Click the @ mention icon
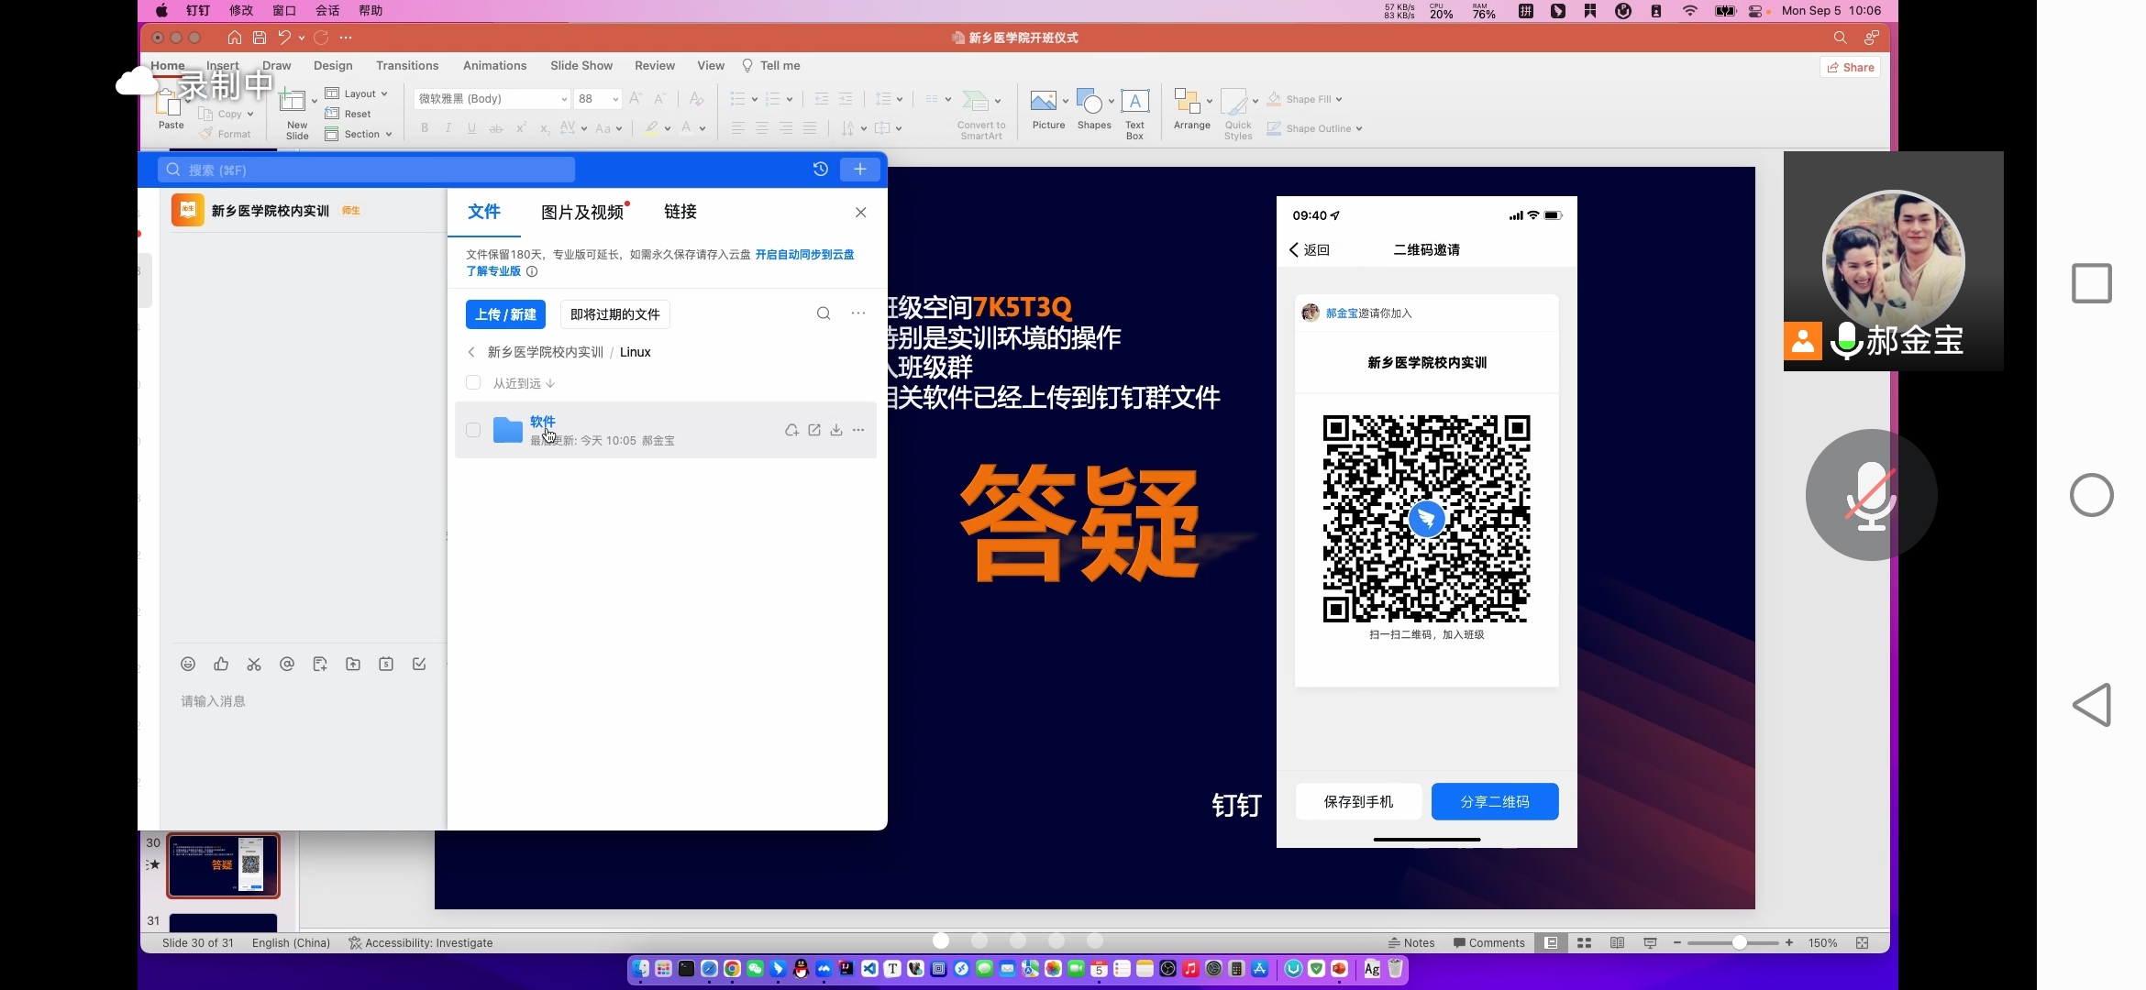Image resolution: width=2146 pixels, height=990 pixels. pos(287,665)
